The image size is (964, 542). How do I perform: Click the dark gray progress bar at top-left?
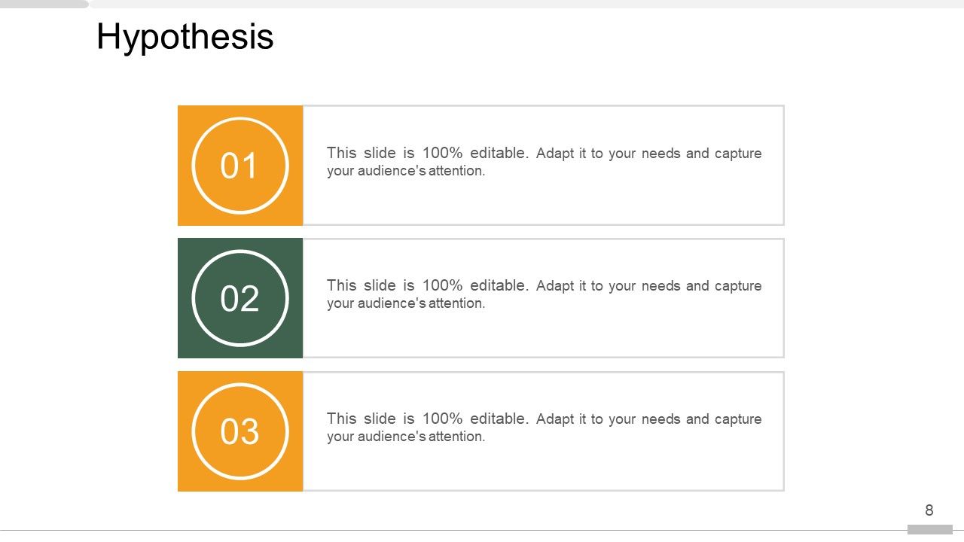point(44,4)
